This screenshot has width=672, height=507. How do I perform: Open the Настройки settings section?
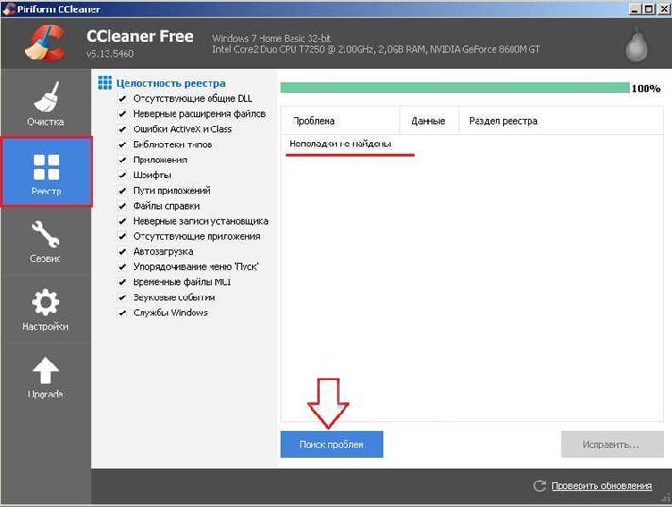click(45, 309)
